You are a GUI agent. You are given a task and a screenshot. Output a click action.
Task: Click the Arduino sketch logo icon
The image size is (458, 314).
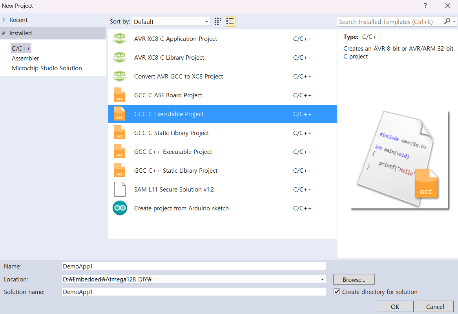[x=120, y=208]
